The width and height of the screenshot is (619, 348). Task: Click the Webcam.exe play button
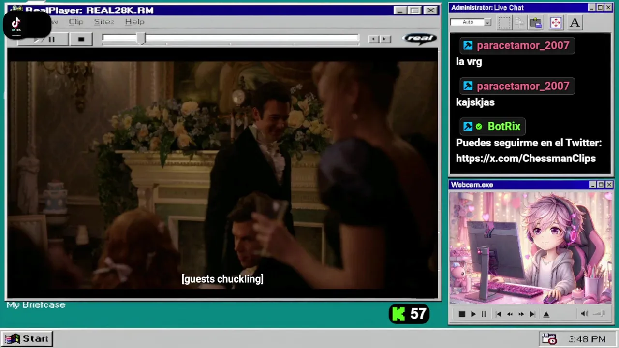[x=473, y=314]
